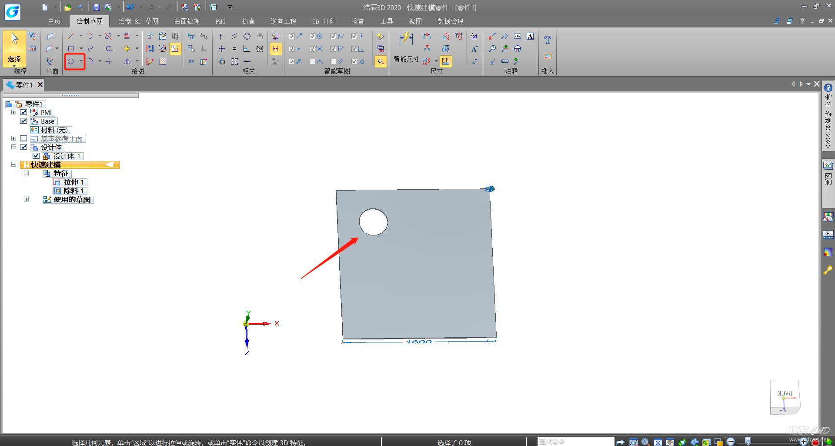Click the zoom slider handle in status bar
Image resolution: width=835 pixels, height=446 pixels.
(x=748, y=441)
